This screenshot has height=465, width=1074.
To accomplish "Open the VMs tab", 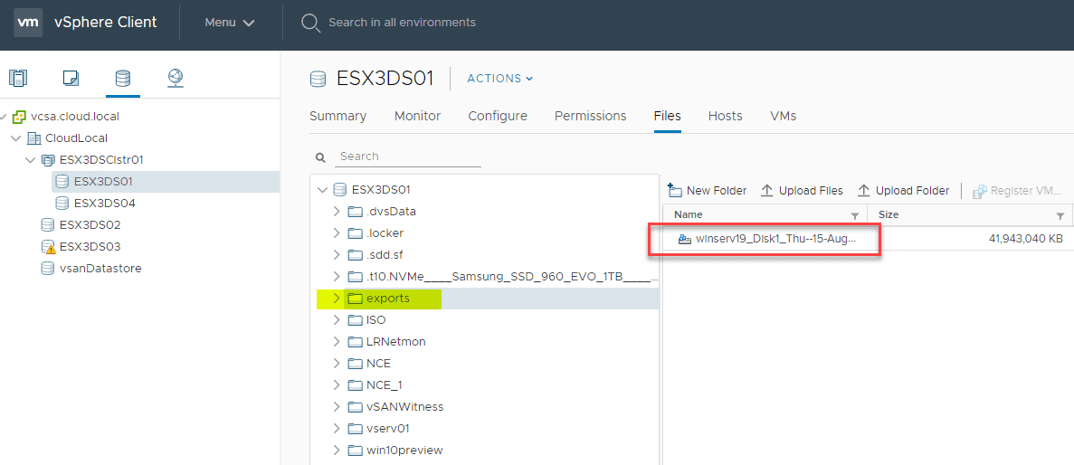I will (x=783, y=117).
